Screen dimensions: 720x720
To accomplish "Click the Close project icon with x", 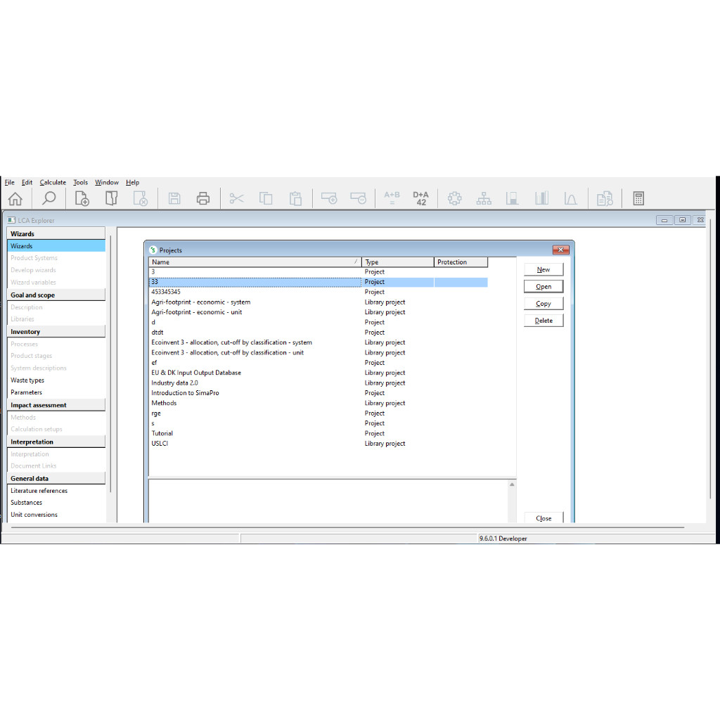I will [140, 199].
